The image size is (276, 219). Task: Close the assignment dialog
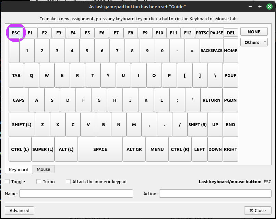coord(258,210)
